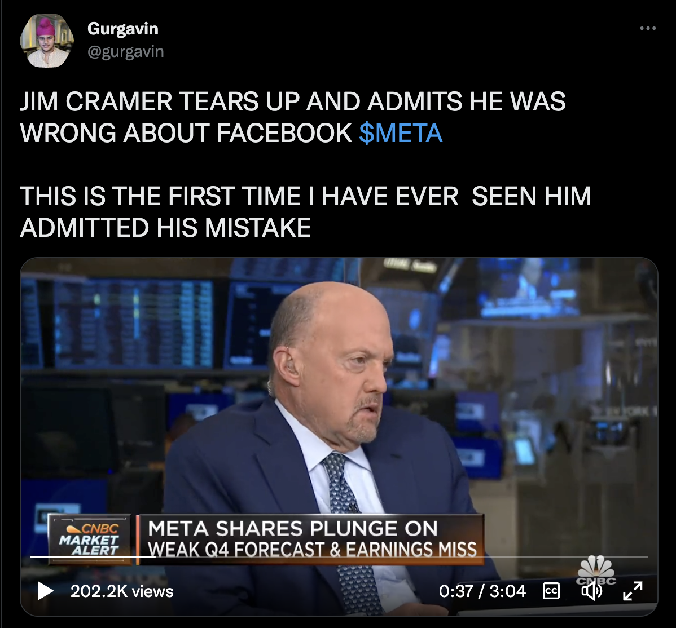676x628 pixels.
Task: Expand the video to fullscreen
Action: (x=633, y=591)
